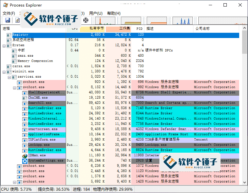Image resolution: width=248 pixels, height=193 pixels.
Task: Select the ApplicationFrame... process row
Action: coord(120,134)
